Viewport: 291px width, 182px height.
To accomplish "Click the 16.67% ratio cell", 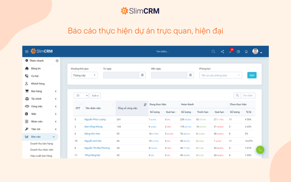I will tap(249, 141).
